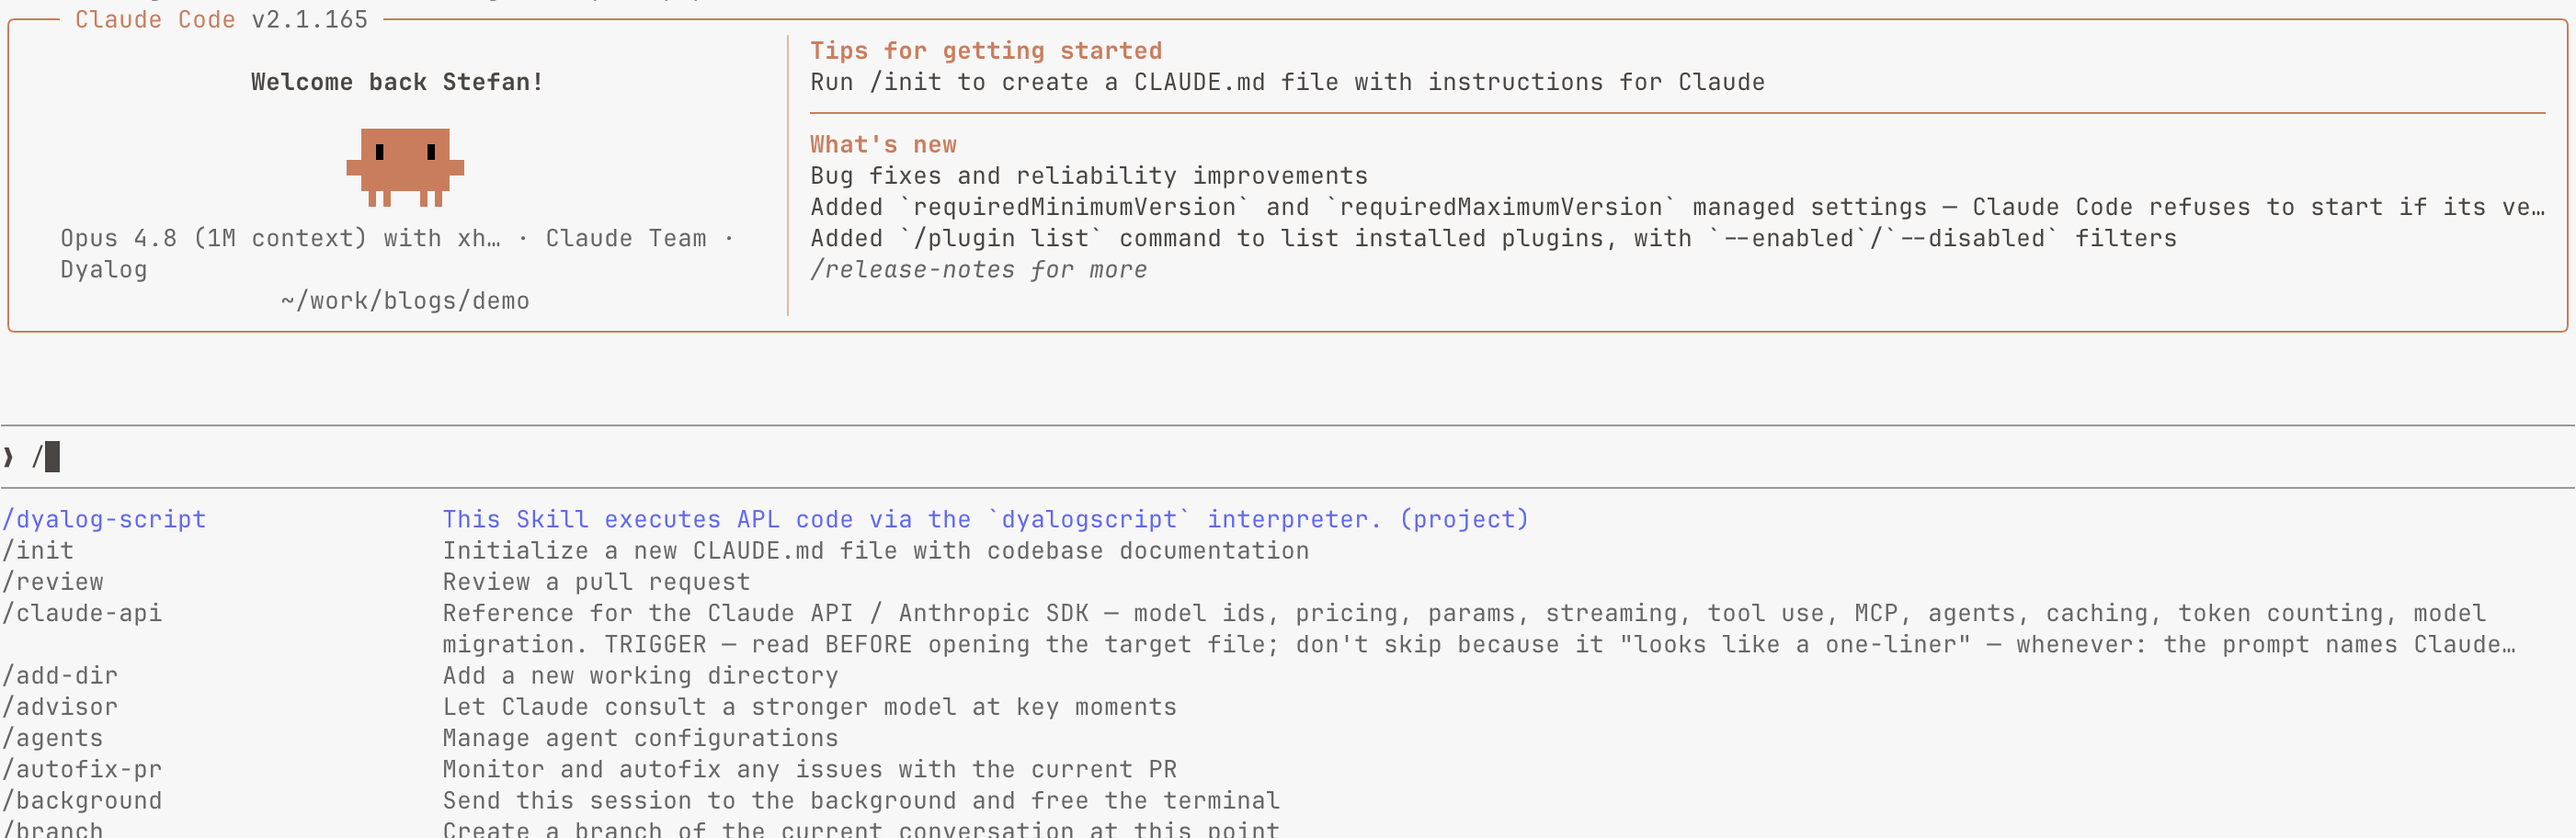Select the /init command entry
2576x838 pixels.
(x=38, y=550)
